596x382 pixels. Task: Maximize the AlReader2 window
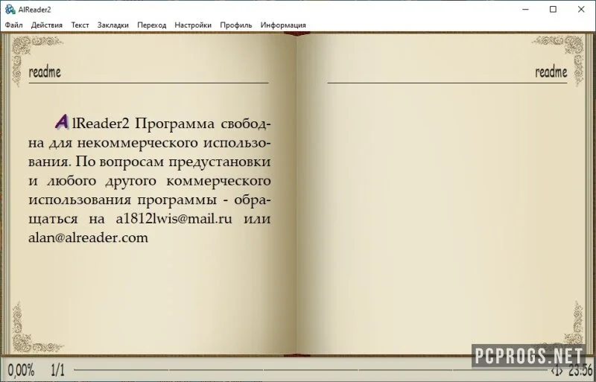click(554, 9)
